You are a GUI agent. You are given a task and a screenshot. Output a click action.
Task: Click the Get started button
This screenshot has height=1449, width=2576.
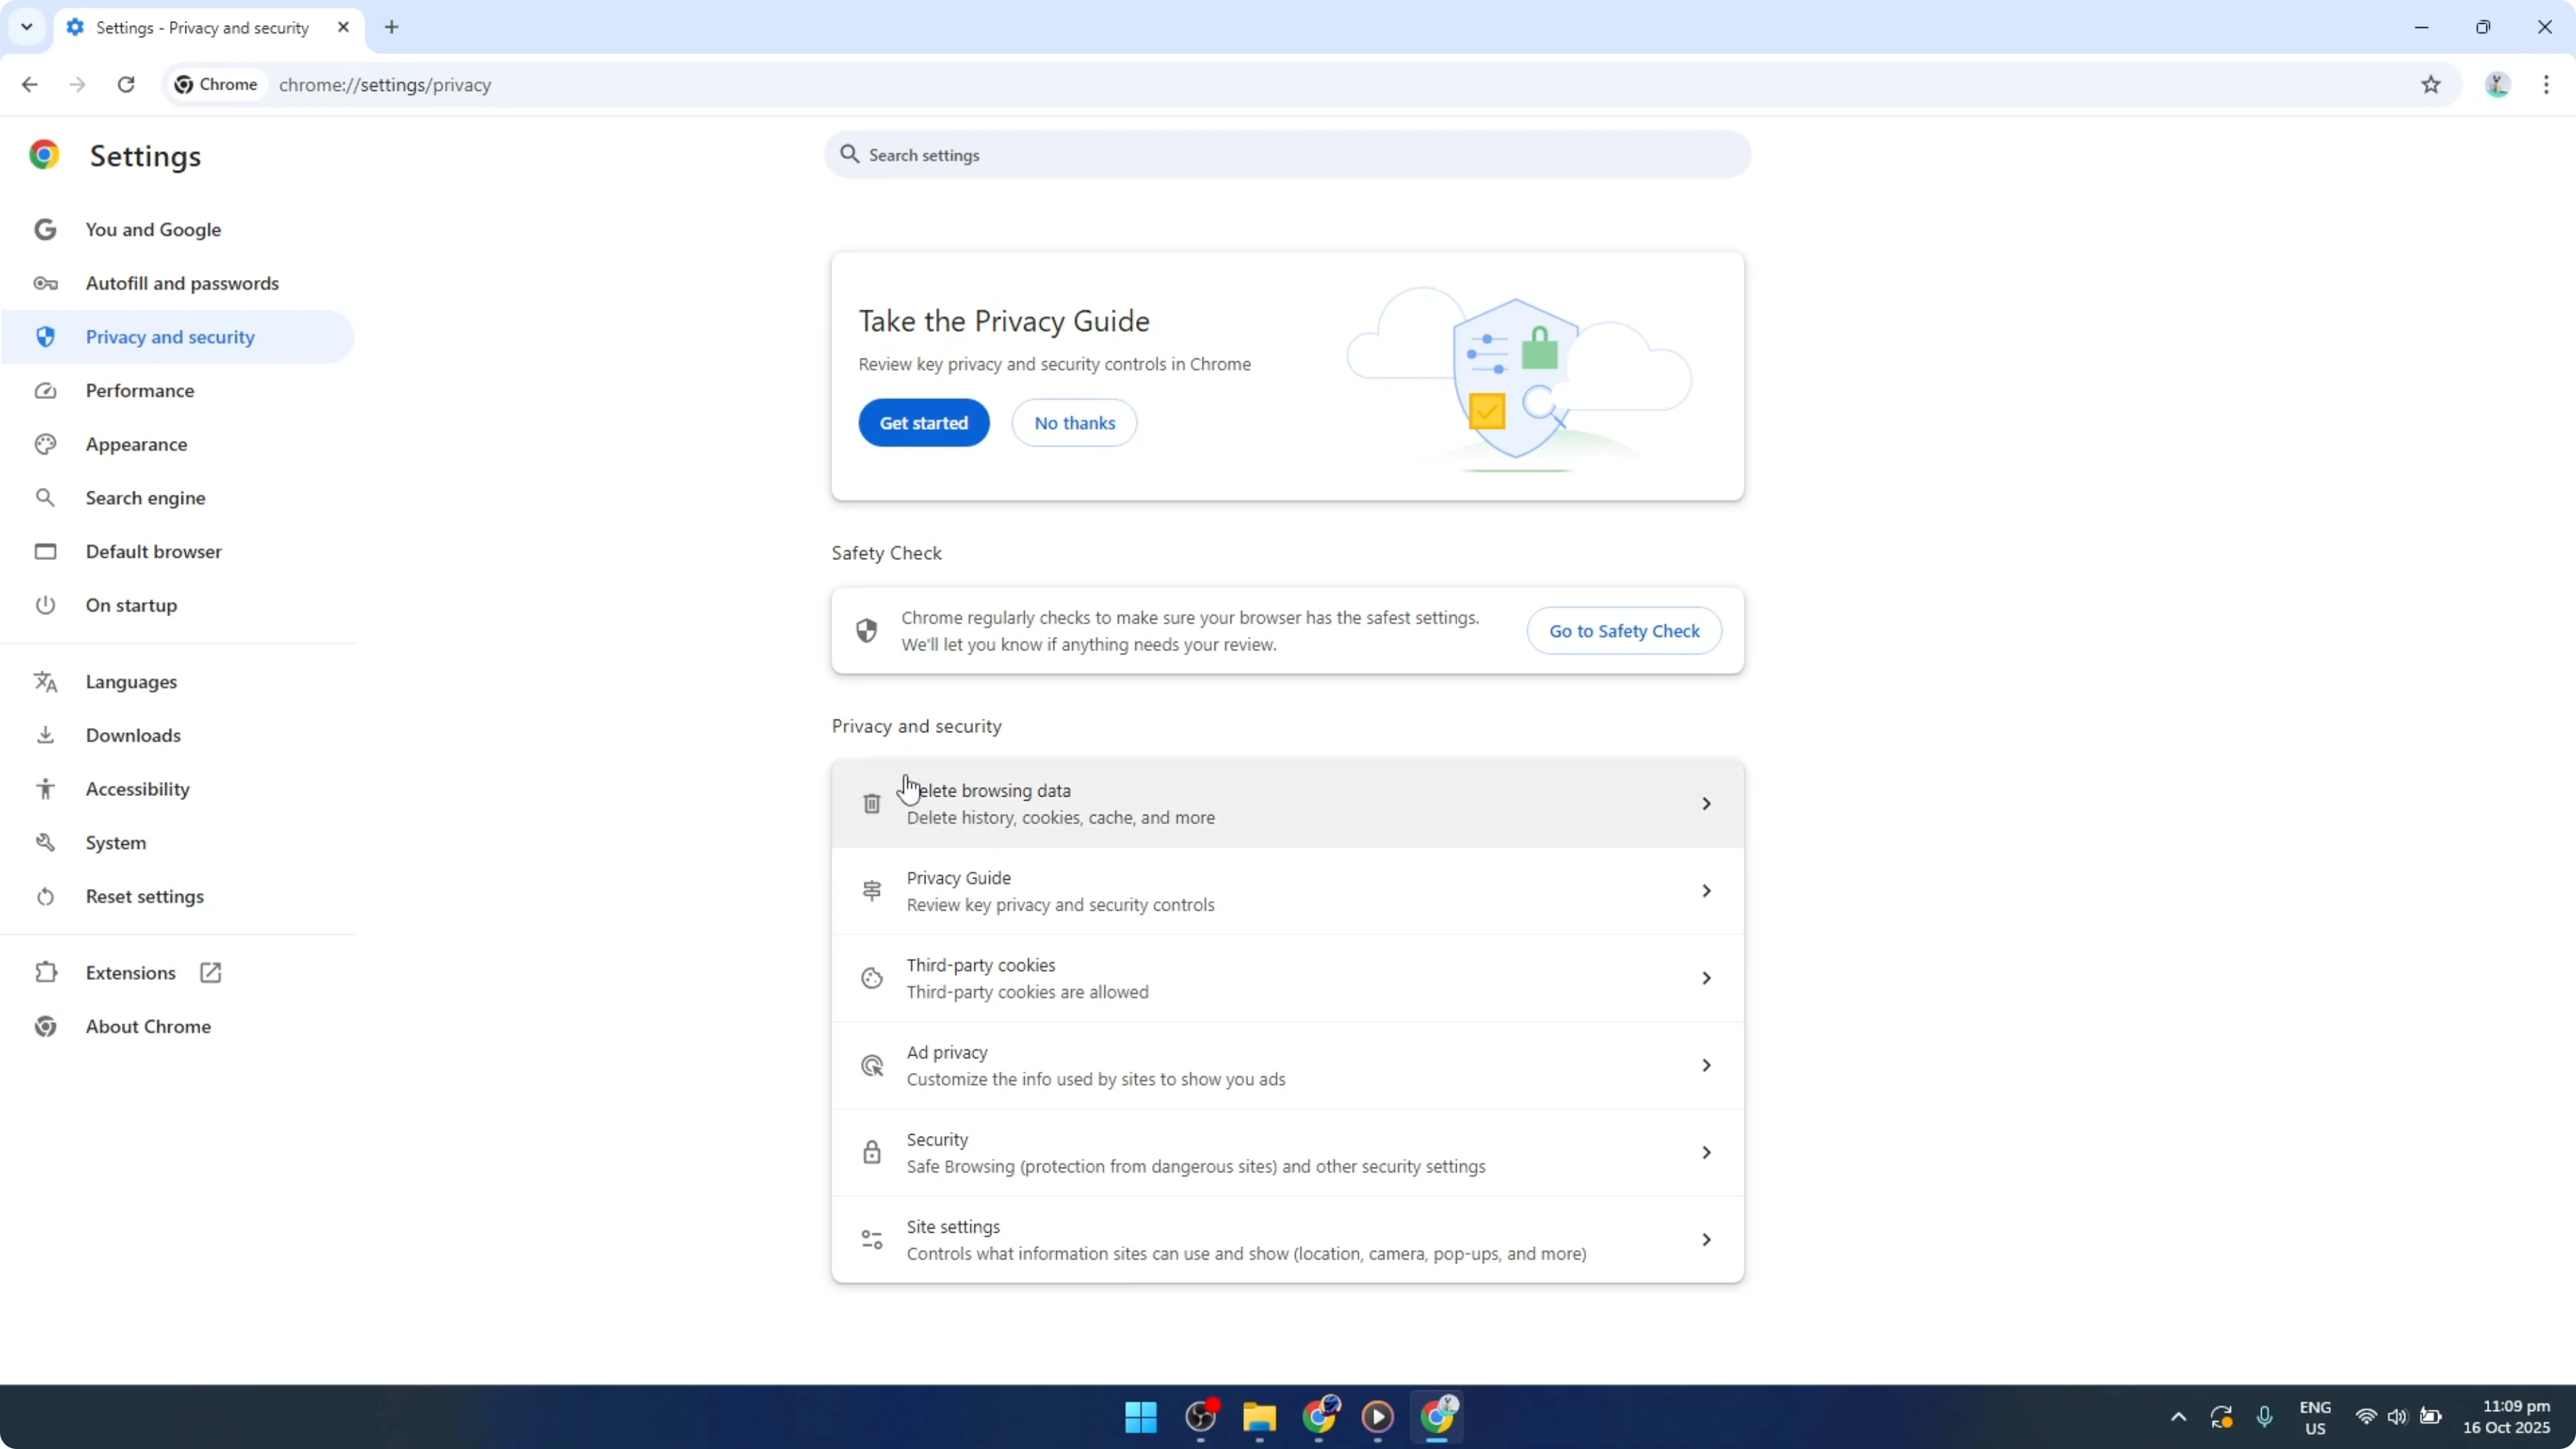point(923,422)
